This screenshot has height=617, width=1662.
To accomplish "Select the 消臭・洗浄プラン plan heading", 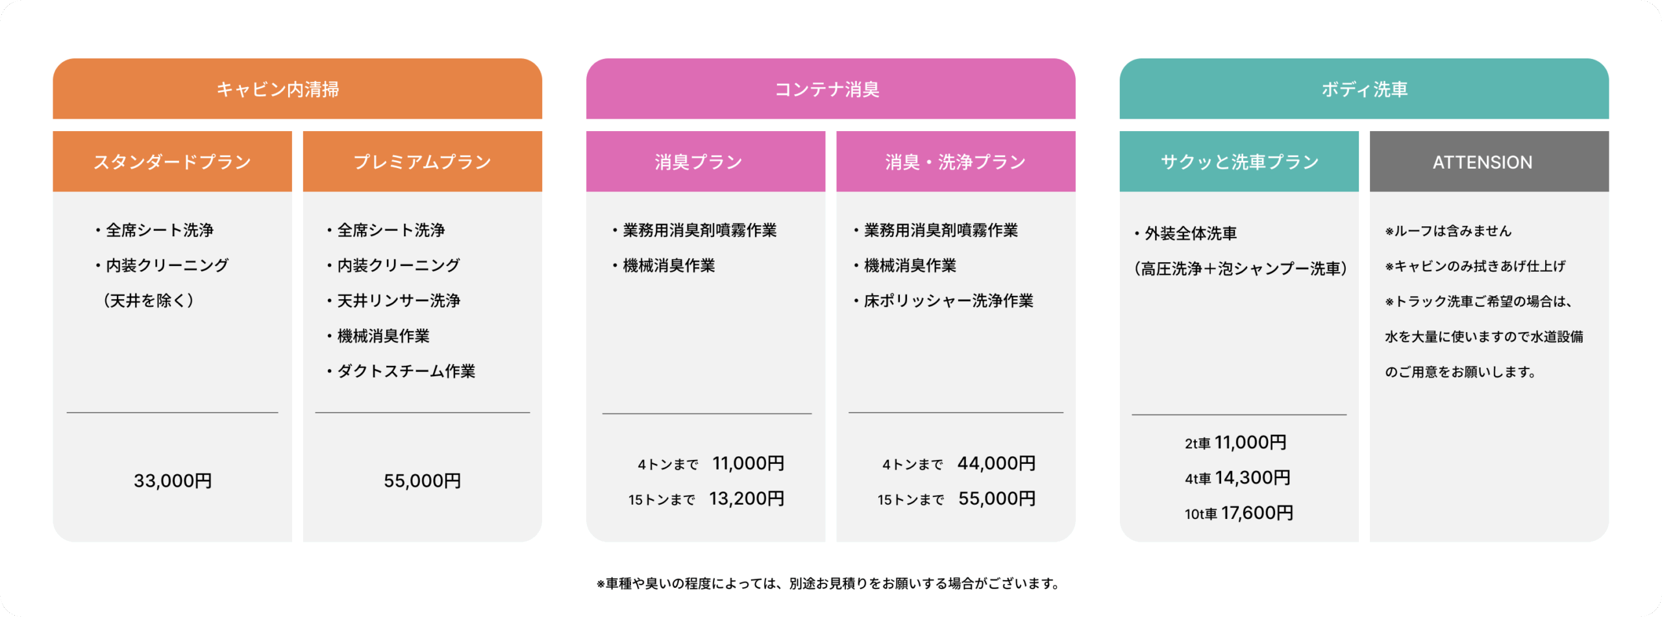I will (955, 162).
